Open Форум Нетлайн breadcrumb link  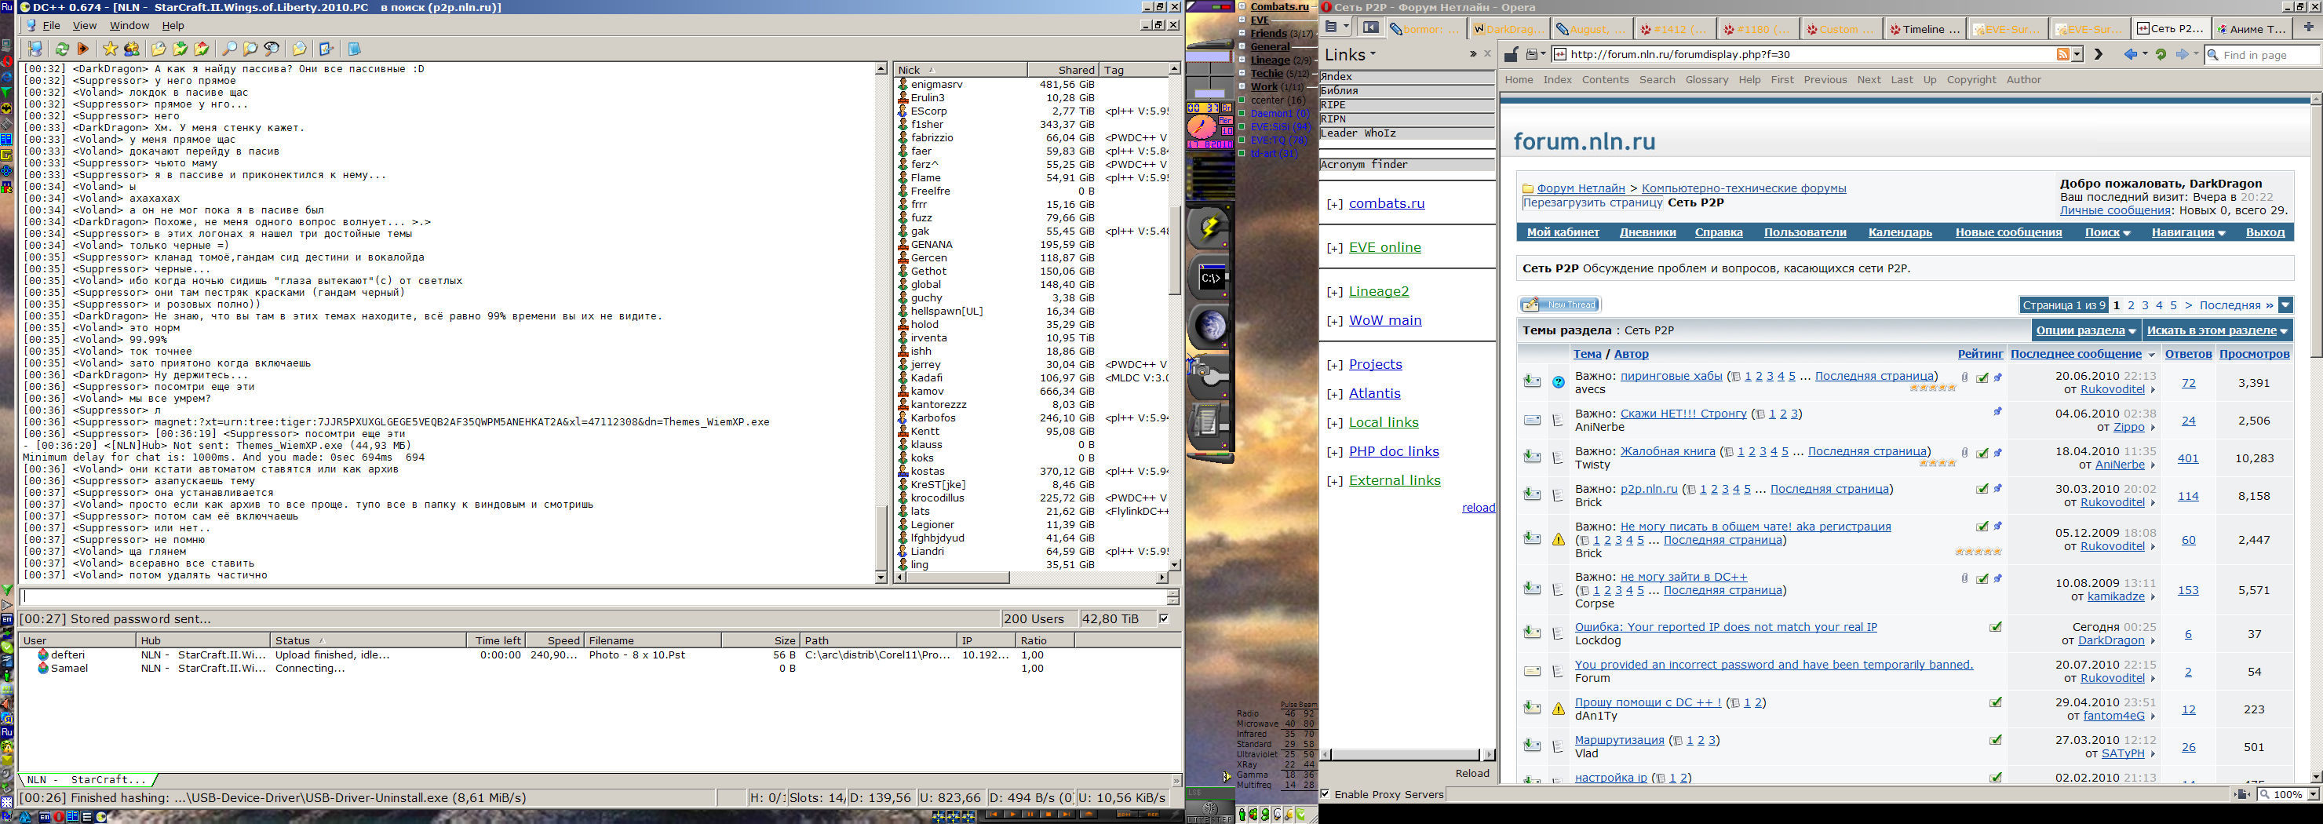[1581, 188]
